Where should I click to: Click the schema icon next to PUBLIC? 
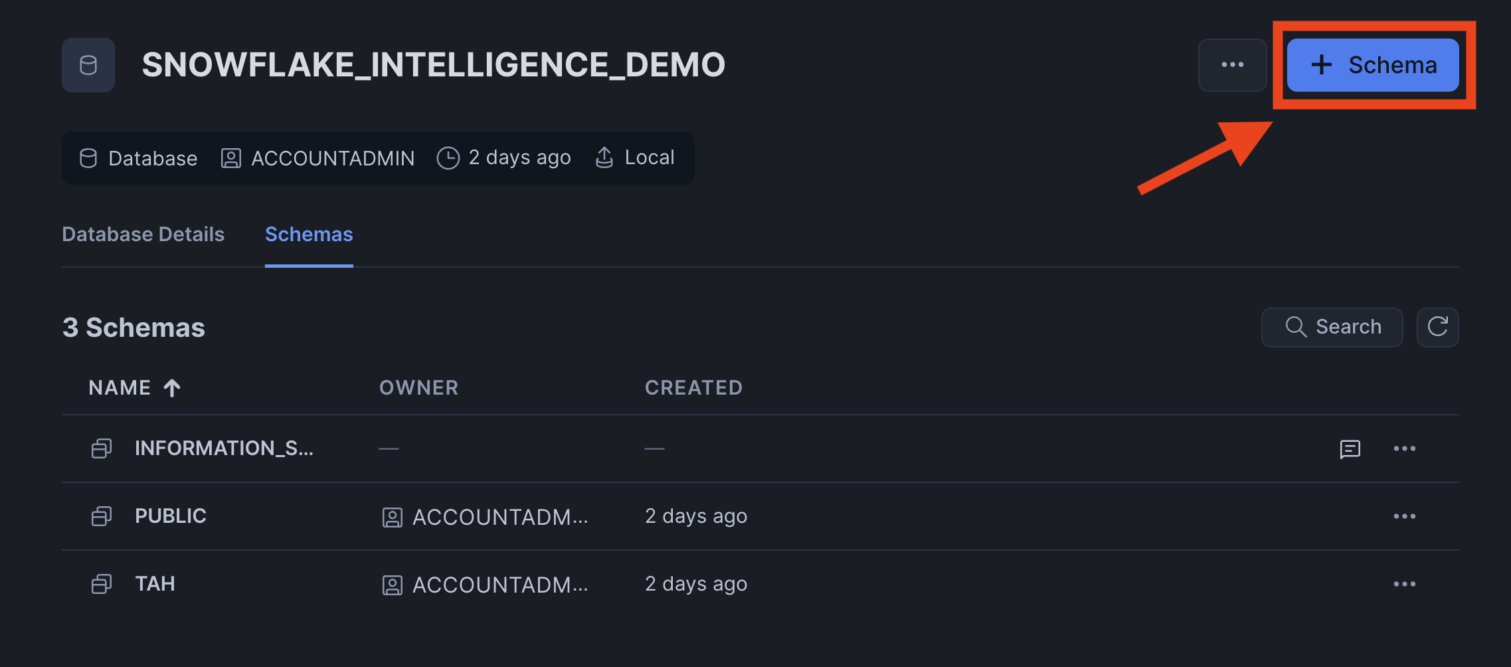pos(102,516)
